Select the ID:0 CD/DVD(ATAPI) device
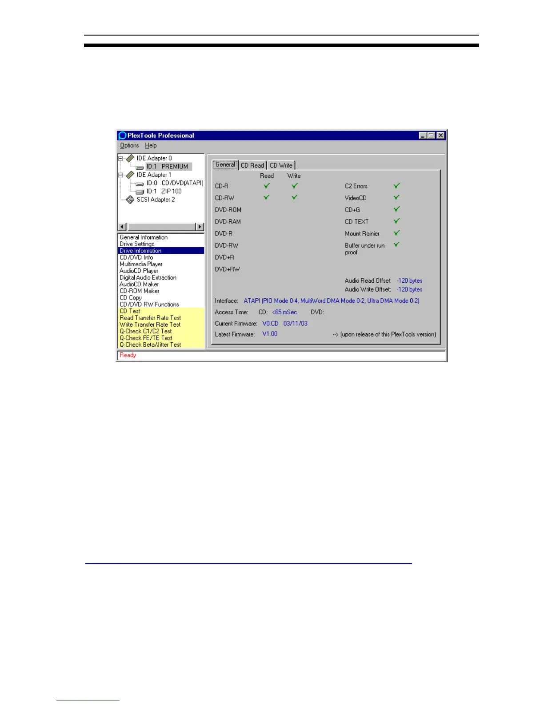 pyautogui.click(x=175, y=183)
